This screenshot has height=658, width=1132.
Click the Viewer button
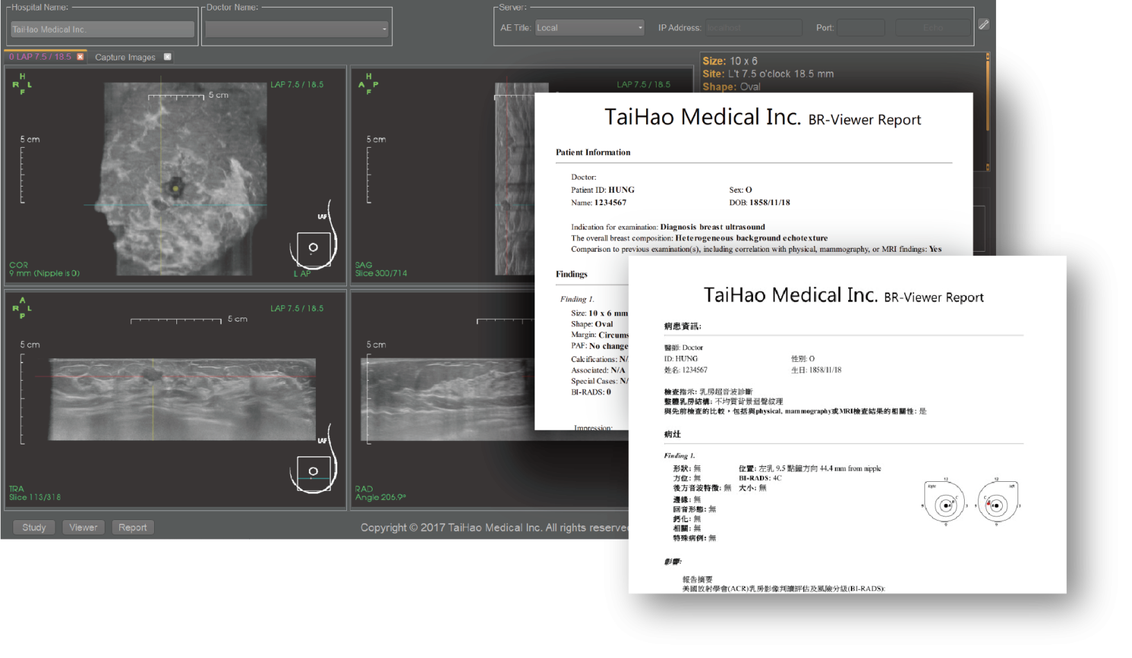83,528
